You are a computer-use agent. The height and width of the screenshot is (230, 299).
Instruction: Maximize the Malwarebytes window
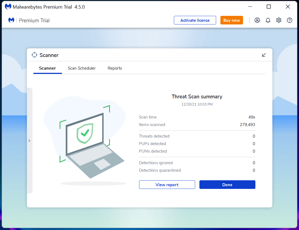269,7
